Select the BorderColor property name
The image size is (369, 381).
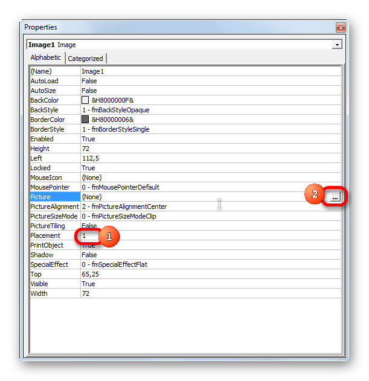(55, 120)
